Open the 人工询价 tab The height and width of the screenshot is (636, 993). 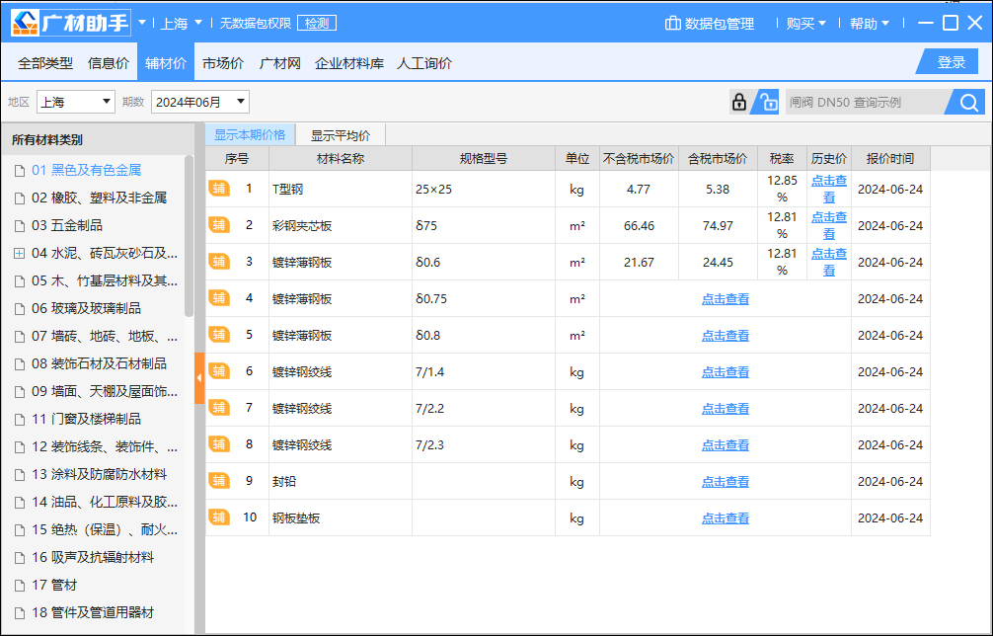click(424, 61)
